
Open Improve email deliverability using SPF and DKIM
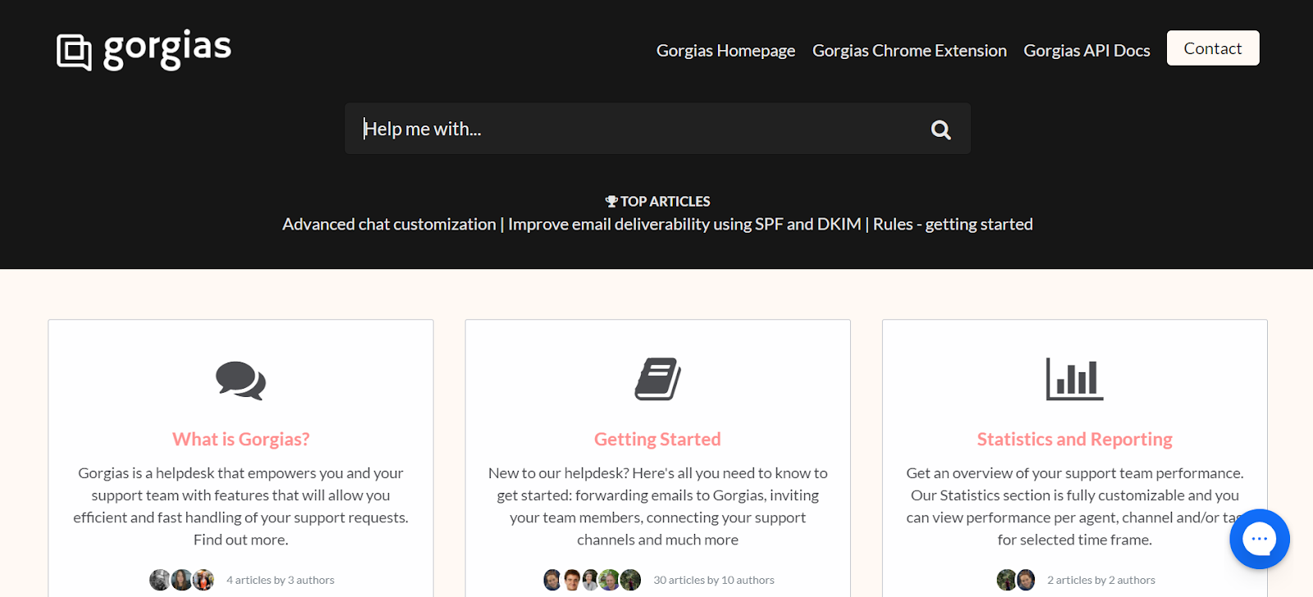tap(684, 224)
